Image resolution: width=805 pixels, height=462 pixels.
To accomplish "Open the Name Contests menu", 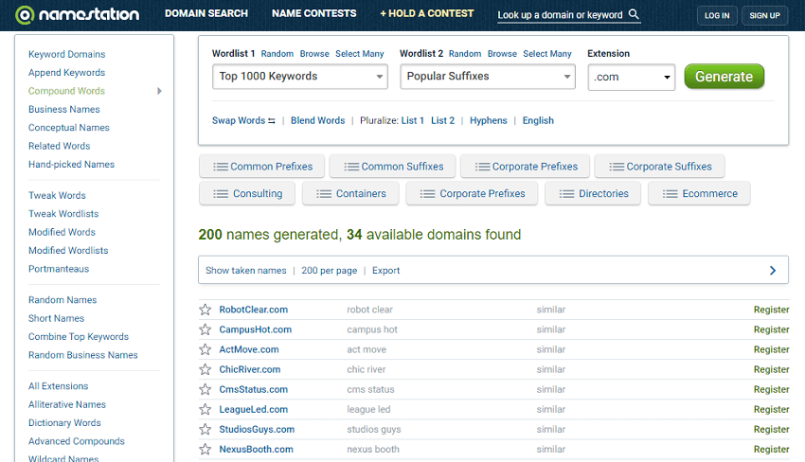I will [314, 13].
